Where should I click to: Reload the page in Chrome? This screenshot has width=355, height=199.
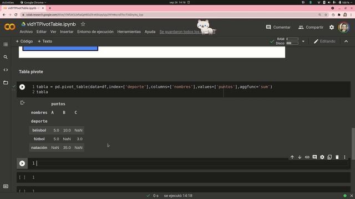16,15
